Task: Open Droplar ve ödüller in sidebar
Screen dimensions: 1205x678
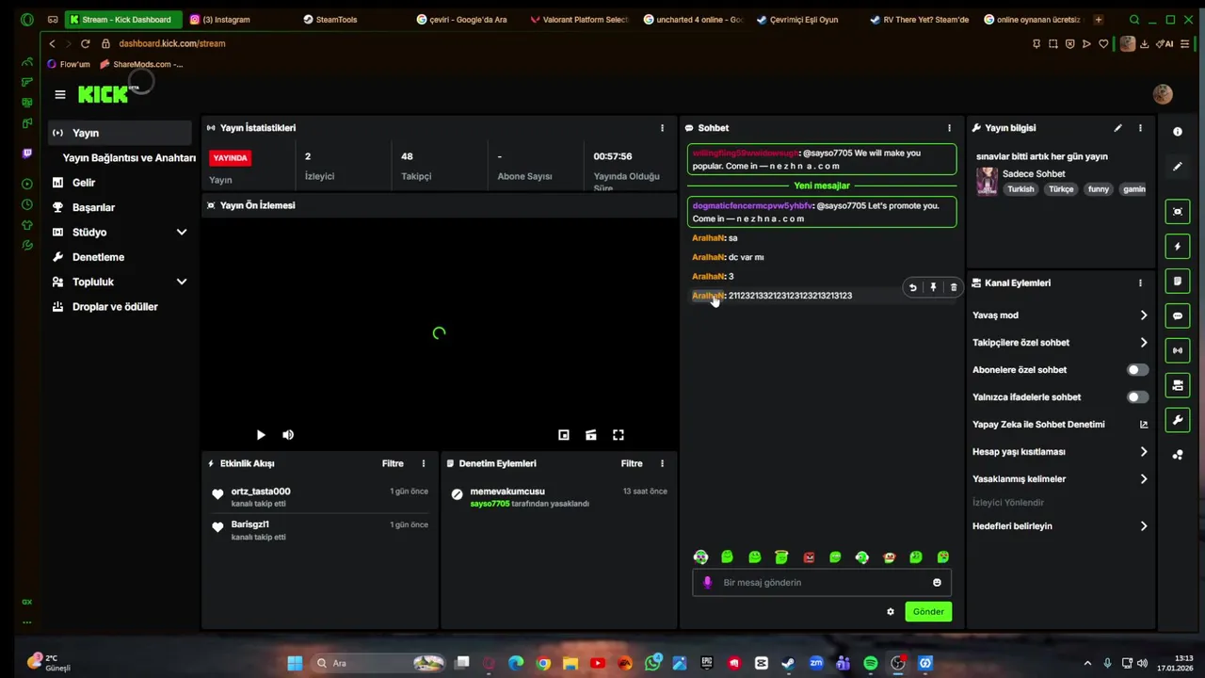Action: coord(120,307)
